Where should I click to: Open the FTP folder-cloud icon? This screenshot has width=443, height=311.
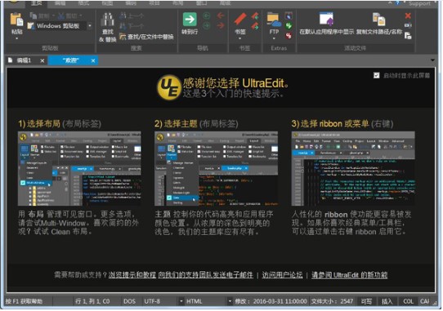tap(274, 20)
